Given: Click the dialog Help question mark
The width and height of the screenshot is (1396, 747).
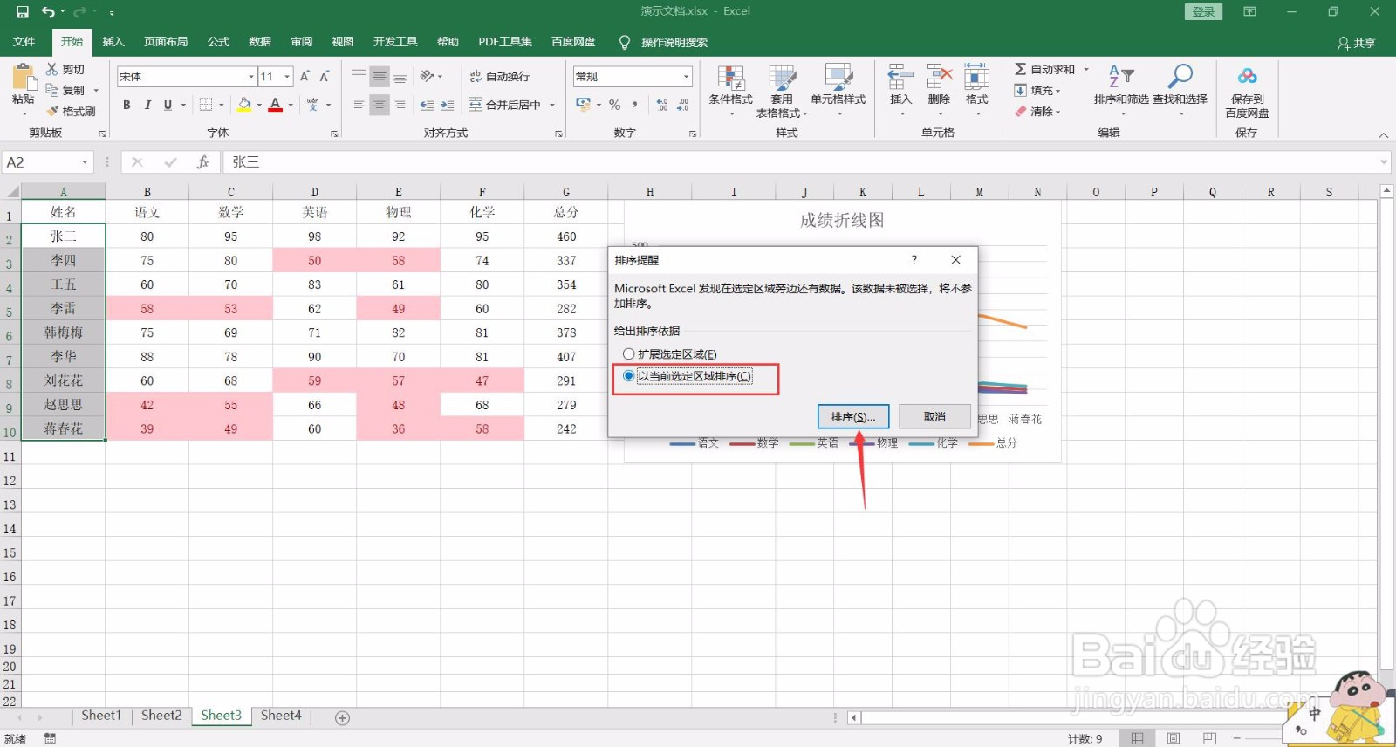Looking at the screenshot, I should coord(914,260).
